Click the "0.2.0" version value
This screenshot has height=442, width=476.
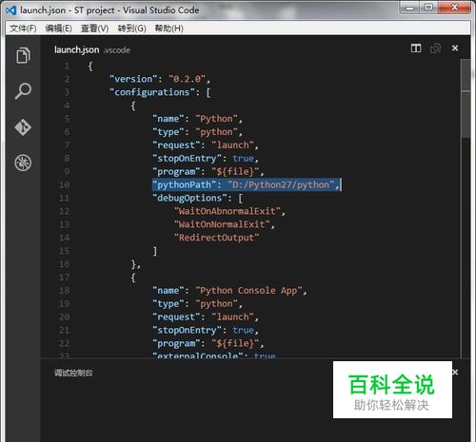pos(187,79)
